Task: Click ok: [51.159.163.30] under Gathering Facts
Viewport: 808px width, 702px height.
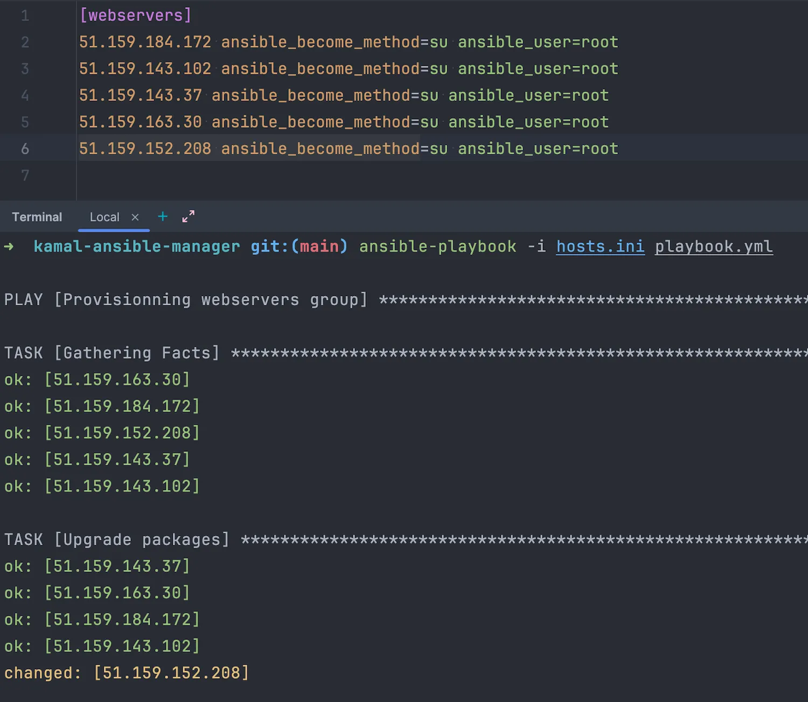Action: point(97,380)
